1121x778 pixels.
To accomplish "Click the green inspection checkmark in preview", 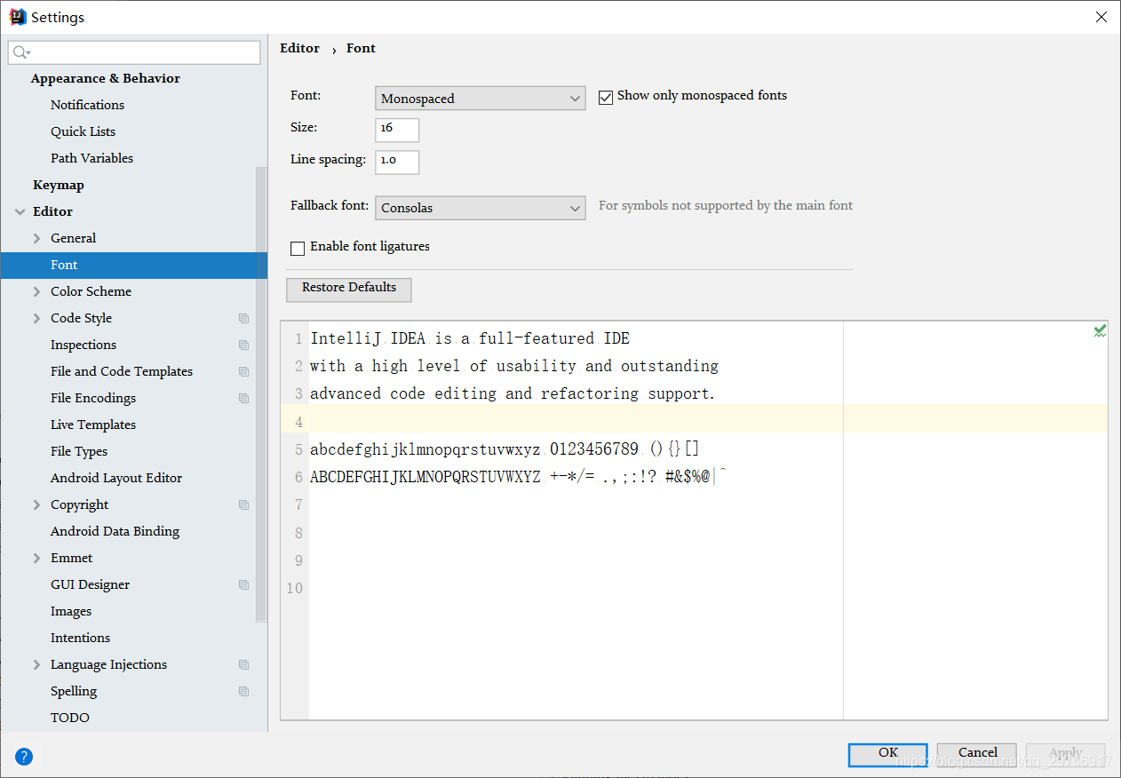I will click(1100, 331).
